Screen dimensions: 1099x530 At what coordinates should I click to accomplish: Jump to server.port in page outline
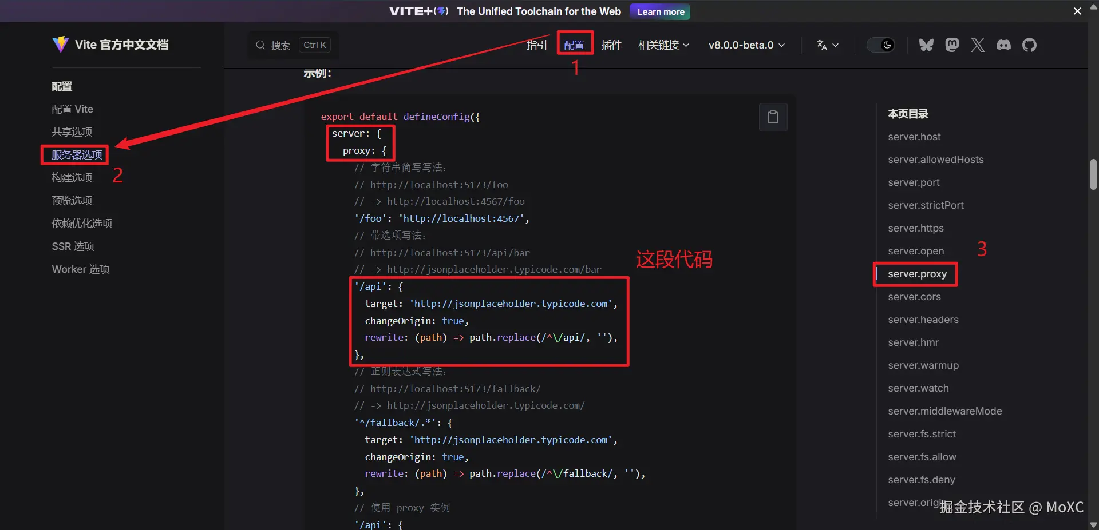click(914, 182)
